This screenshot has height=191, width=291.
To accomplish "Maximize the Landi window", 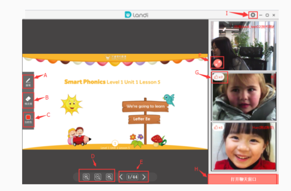I will coord(267,15).
